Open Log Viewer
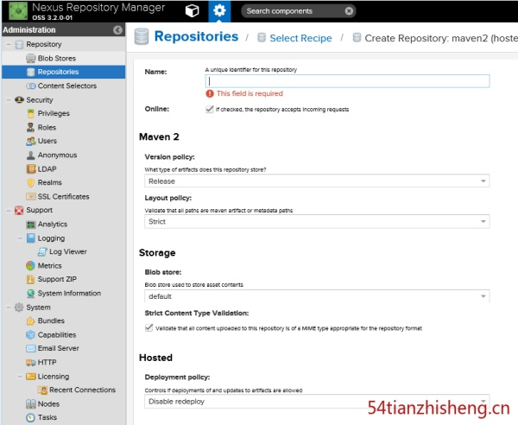The image size is (518, 425). 63,252
